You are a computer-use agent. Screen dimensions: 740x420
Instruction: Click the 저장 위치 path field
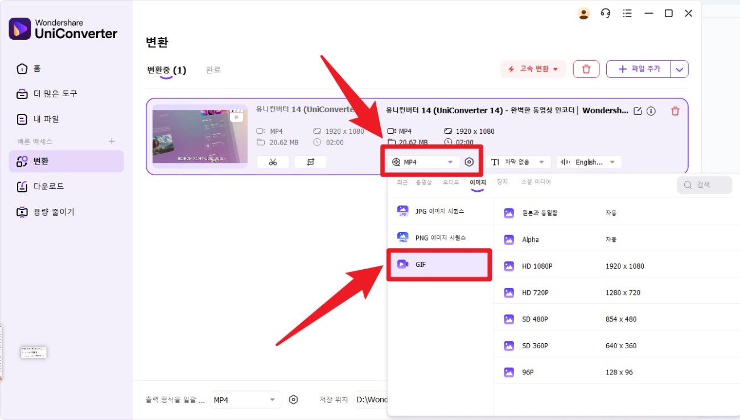(x=370, y=400)
